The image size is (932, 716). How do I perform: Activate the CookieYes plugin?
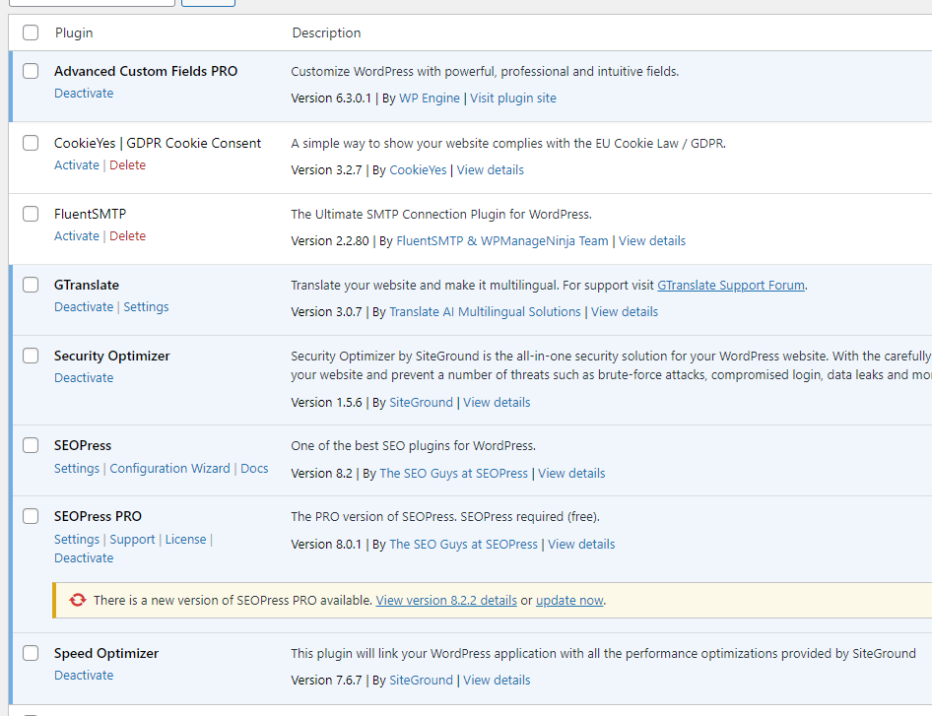77,165
